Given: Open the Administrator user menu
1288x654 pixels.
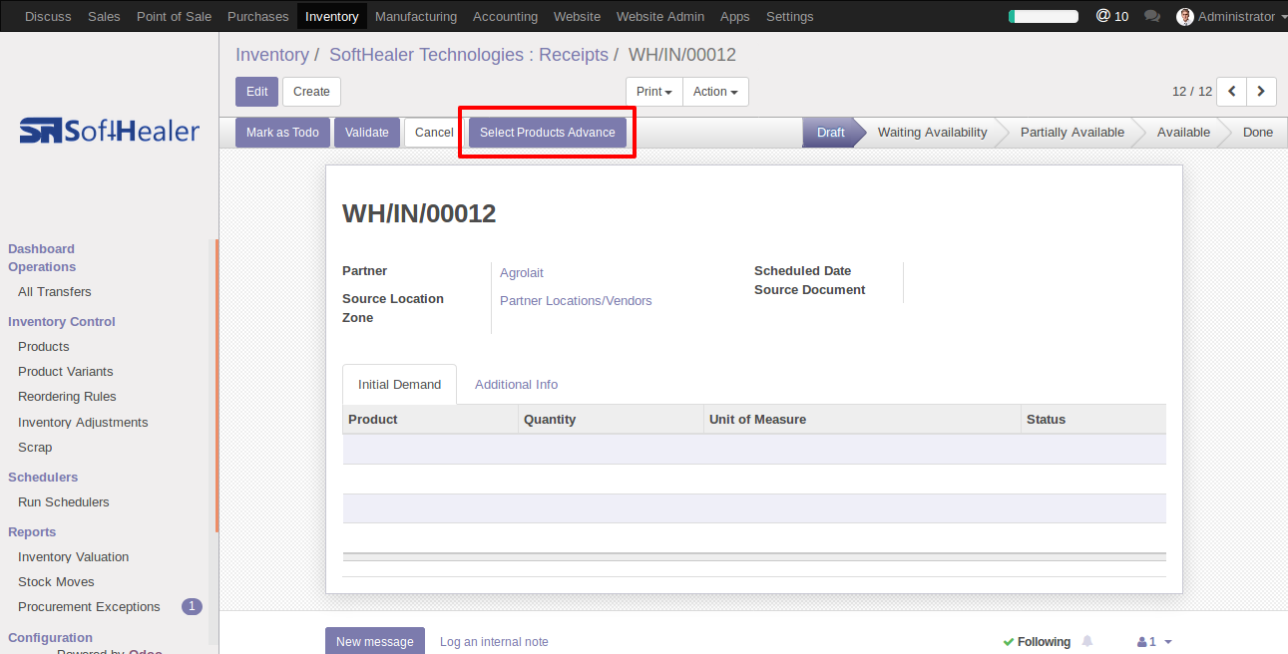Looking at the screenshot, I should [1232, 16].
